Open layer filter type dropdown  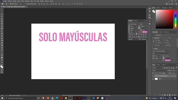[x=157, y=68]
